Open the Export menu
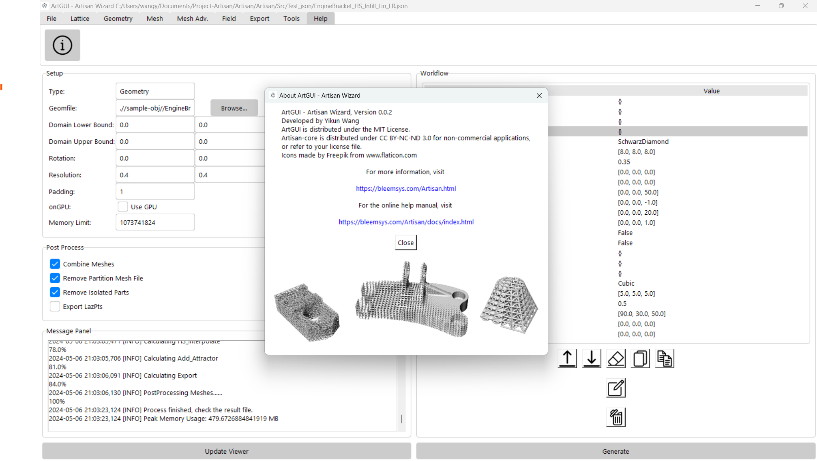This screenshot has height=461, width=817. (259, 18)
